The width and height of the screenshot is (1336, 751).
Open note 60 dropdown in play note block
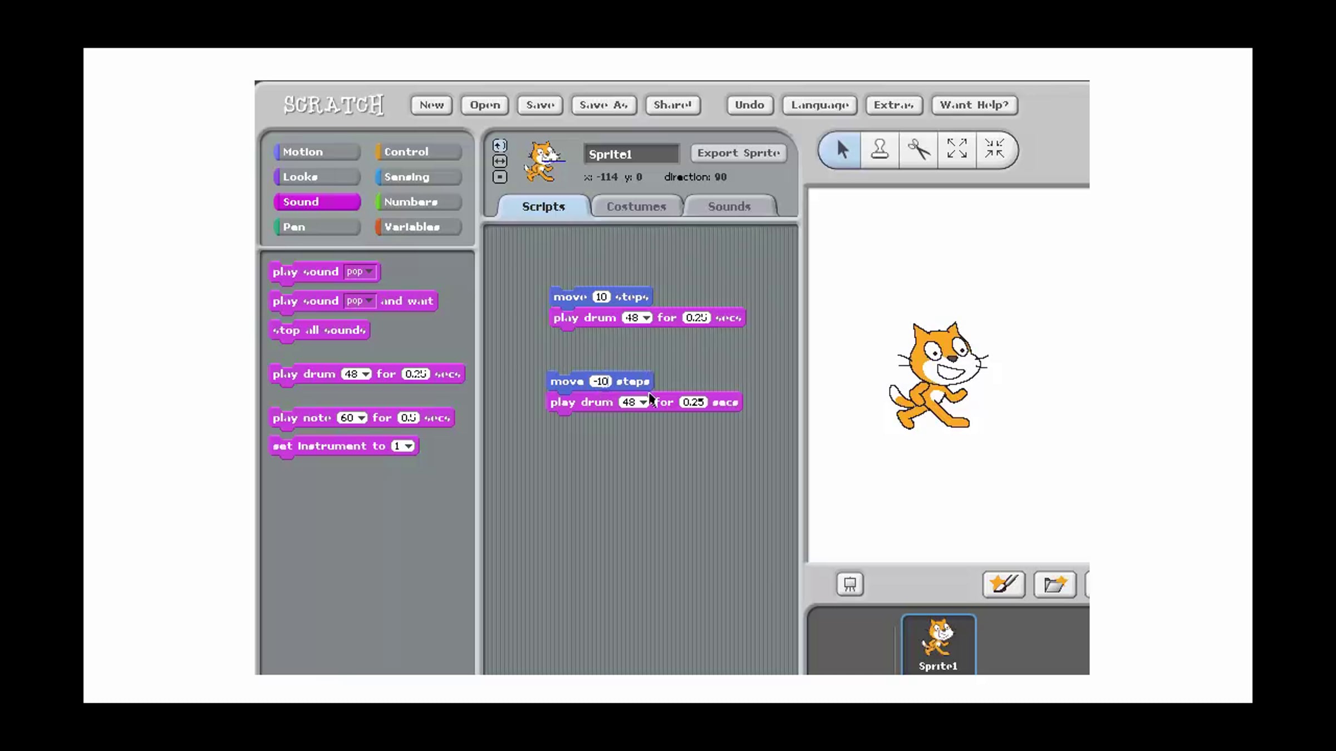pos(361,418)
